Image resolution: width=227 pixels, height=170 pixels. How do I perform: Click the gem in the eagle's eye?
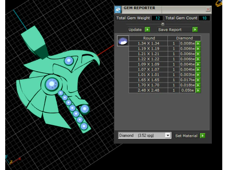[69, 60]
